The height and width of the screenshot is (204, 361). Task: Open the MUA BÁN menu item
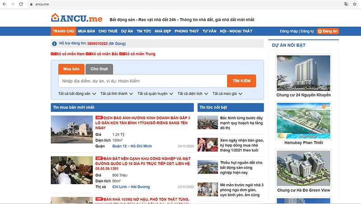[x=86, y=31]
